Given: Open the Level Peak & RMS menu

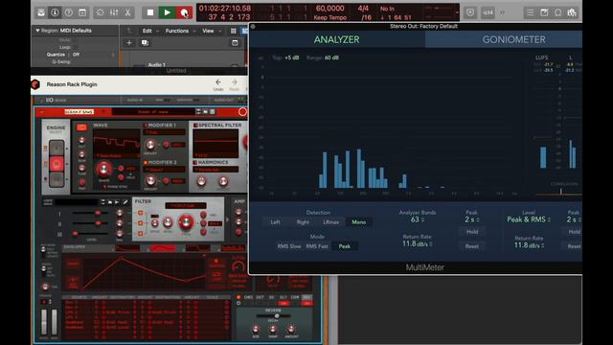Looking at the screenshot, I should click(x=529, y=219).
